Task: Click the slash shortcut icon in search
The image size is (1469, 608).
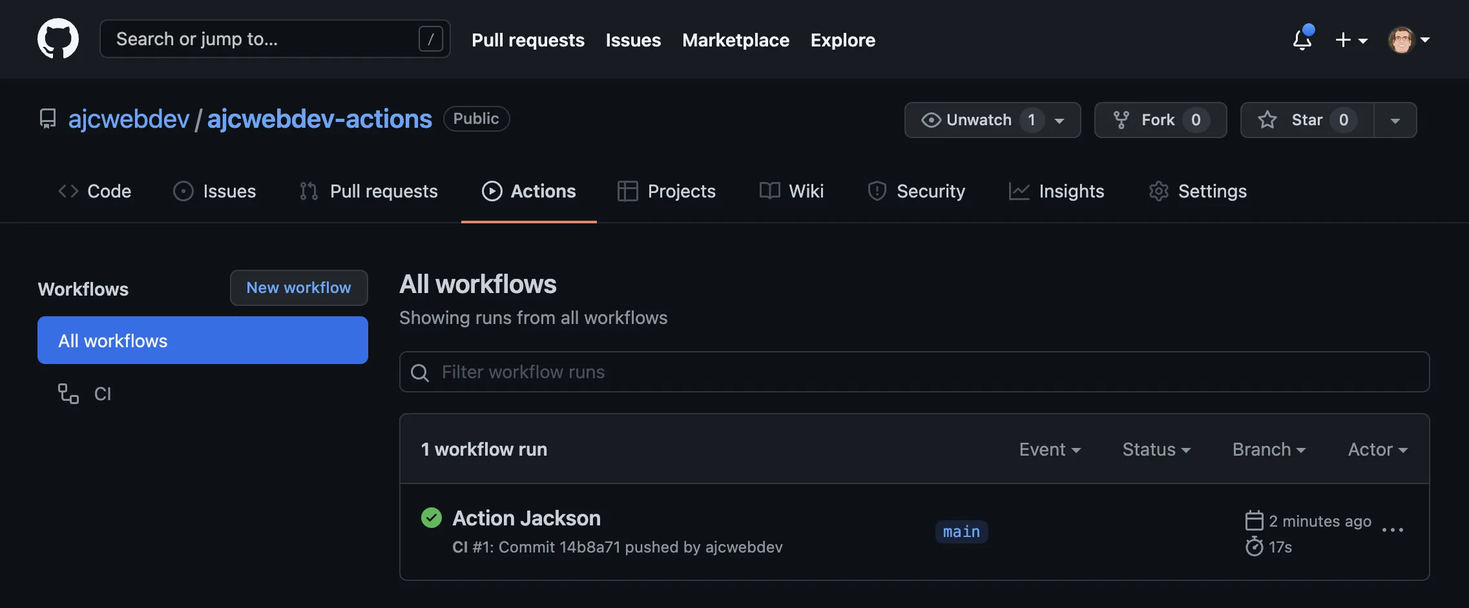Action: click(x=430, y=39)
